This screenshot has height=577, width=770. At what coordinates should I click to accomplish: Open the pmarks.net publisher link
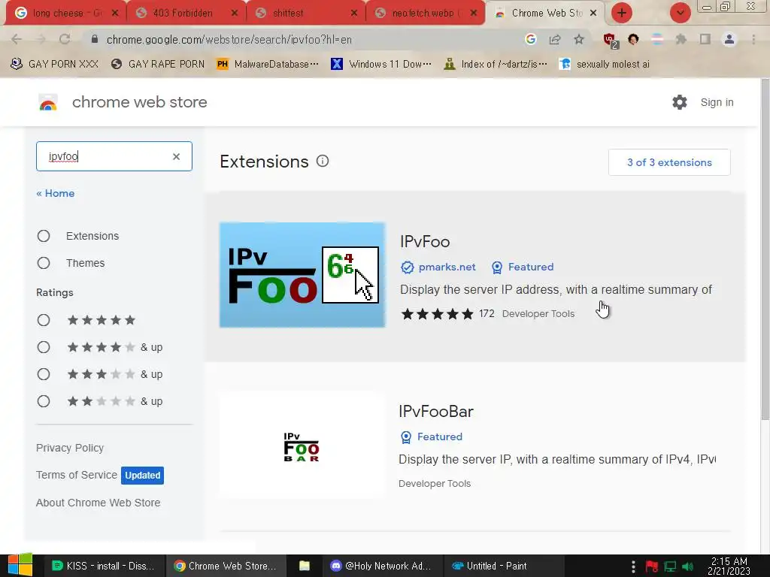pos(447,267)
